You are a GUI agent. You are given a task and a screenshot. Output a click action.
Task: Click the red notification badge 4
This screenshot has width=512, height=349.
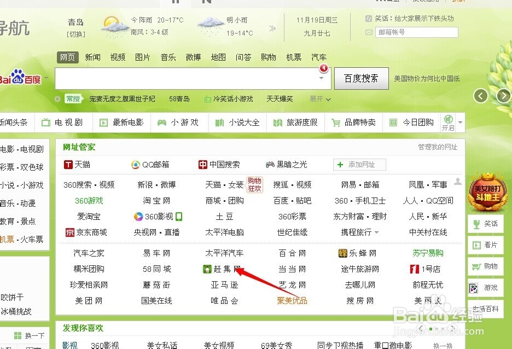pyautogui.click(x=324, y=68)
